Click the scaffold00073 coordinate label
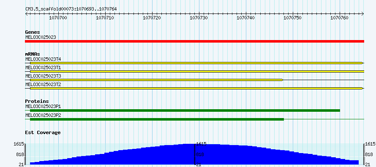The height and width of the screenshot is (167, 376). [x=71, y=9]
